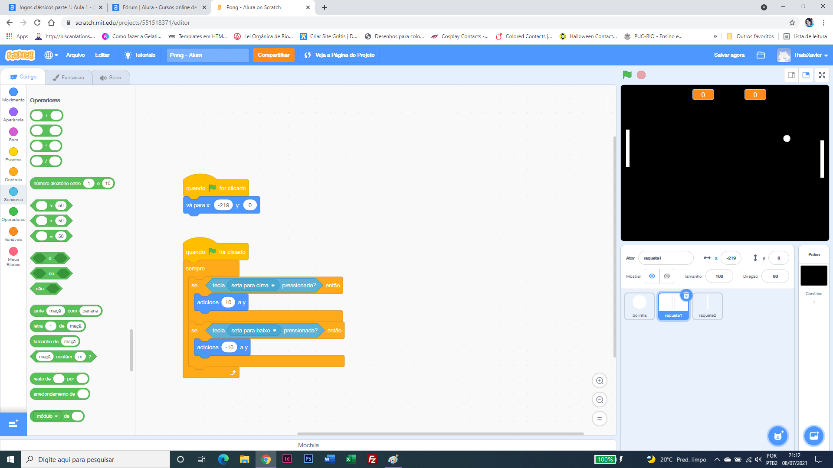Open Word from the taskbar
The image size is (833, 468).
point(329,459)
